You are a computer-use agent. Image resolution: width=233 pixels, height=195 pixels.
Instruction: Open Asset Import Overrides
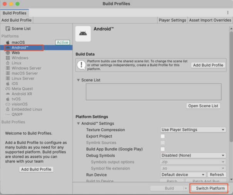click(210, 20)
